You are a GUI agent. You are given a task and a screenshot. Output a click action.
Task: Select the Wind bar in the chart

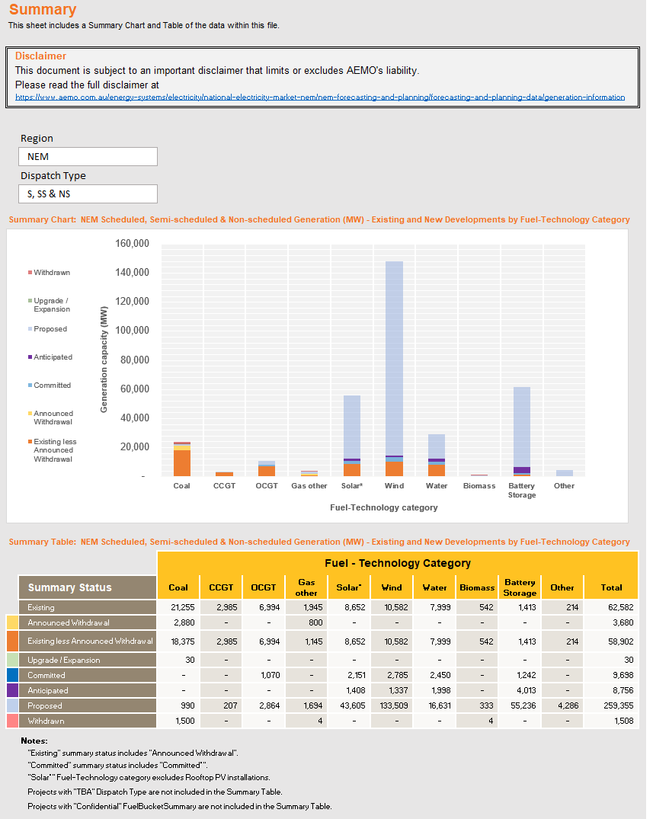(x=394, y=366)
